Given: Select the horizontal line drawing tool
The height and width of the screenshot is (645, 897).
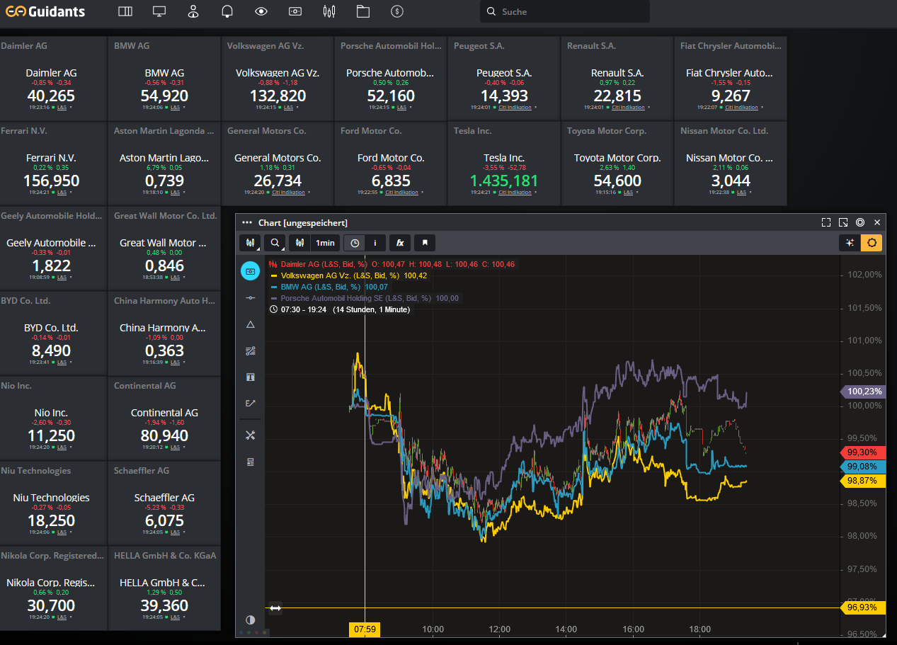Looking at the screenshot, I should tap(250, 298).
